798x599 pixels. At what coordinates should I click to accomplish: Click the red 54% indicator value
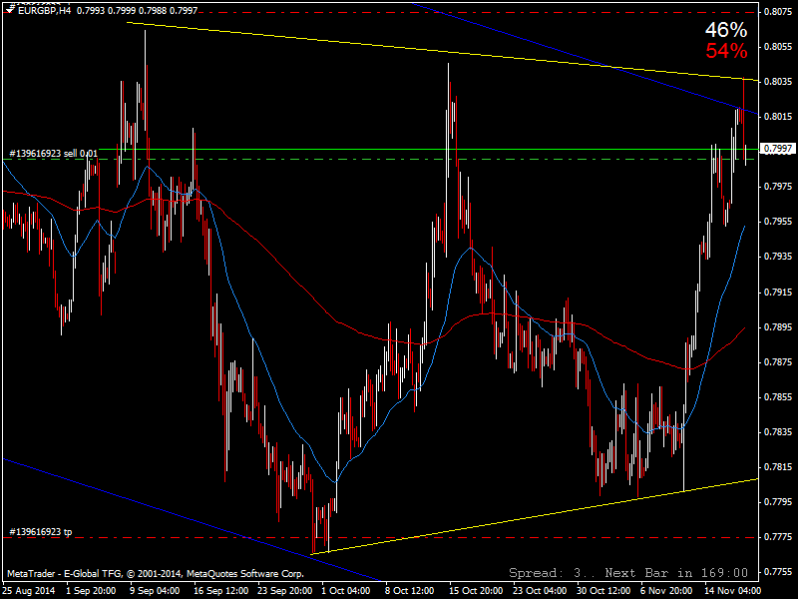pos(726,51)
